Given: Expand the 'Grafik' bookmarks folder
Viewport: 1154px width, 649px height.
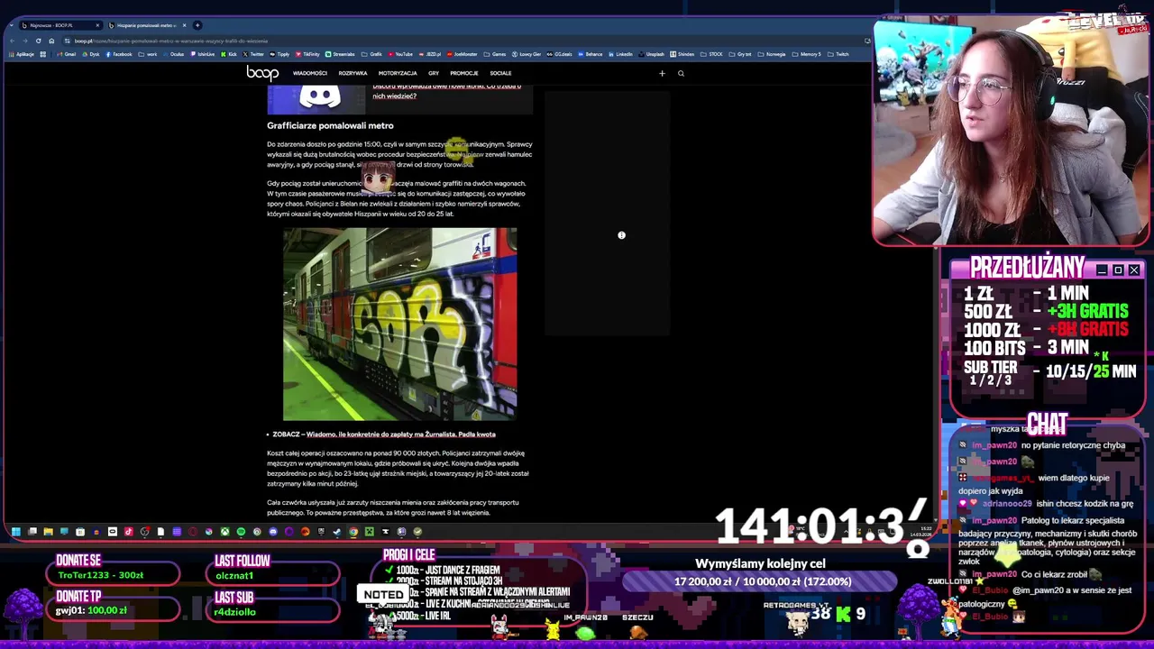Looking at the screenshot, I should point(372,54).
